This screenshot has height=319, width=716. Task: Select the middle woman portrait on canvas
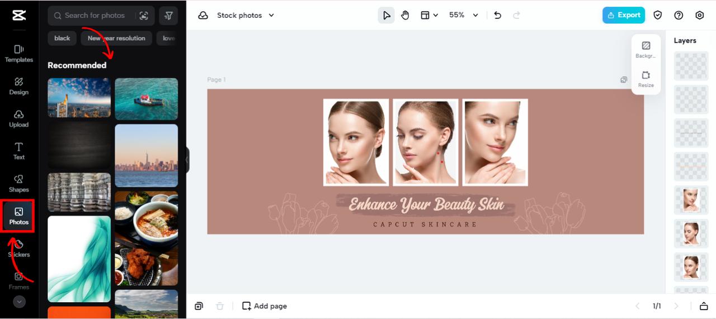tap(426, 142)
